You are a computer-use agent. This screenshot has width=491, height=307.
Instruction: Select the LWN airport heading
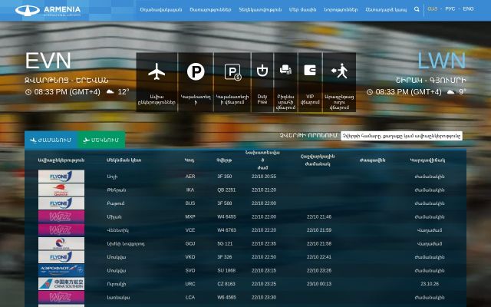442,61
